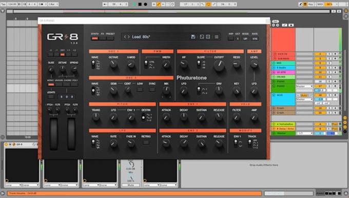Click the PWM source selector switch
The width and height of the screenshot is (349, 198).
(146, 64)
